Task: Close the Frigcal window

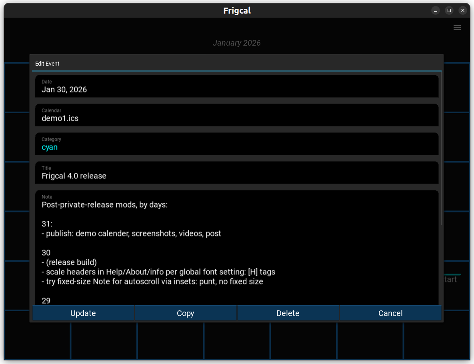Action: [463, 10]
